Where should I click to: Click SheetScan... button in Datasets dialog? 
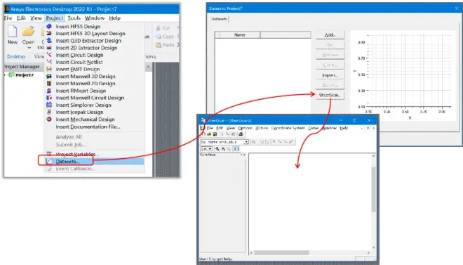click(x=330, y=95)
